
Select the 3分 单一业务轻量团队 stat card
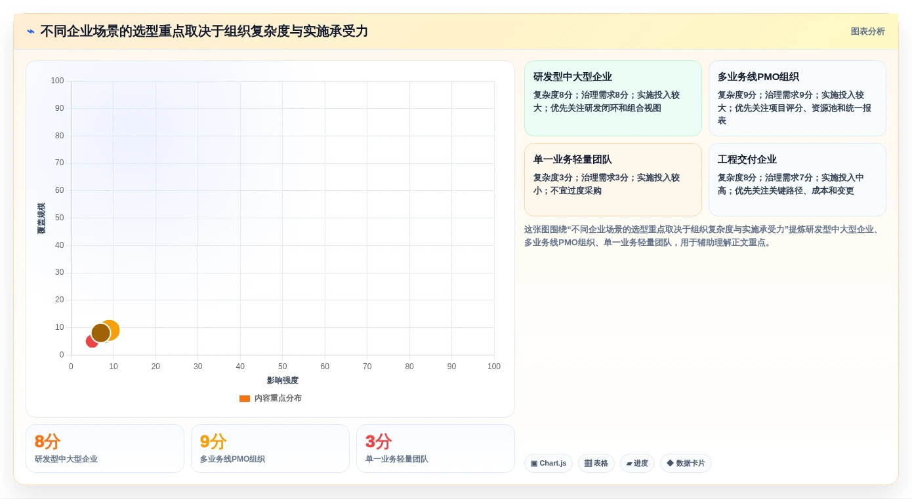point(436,449)
